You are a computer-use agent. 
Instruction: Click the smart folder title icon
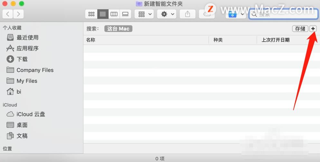[x=139, y=4]
